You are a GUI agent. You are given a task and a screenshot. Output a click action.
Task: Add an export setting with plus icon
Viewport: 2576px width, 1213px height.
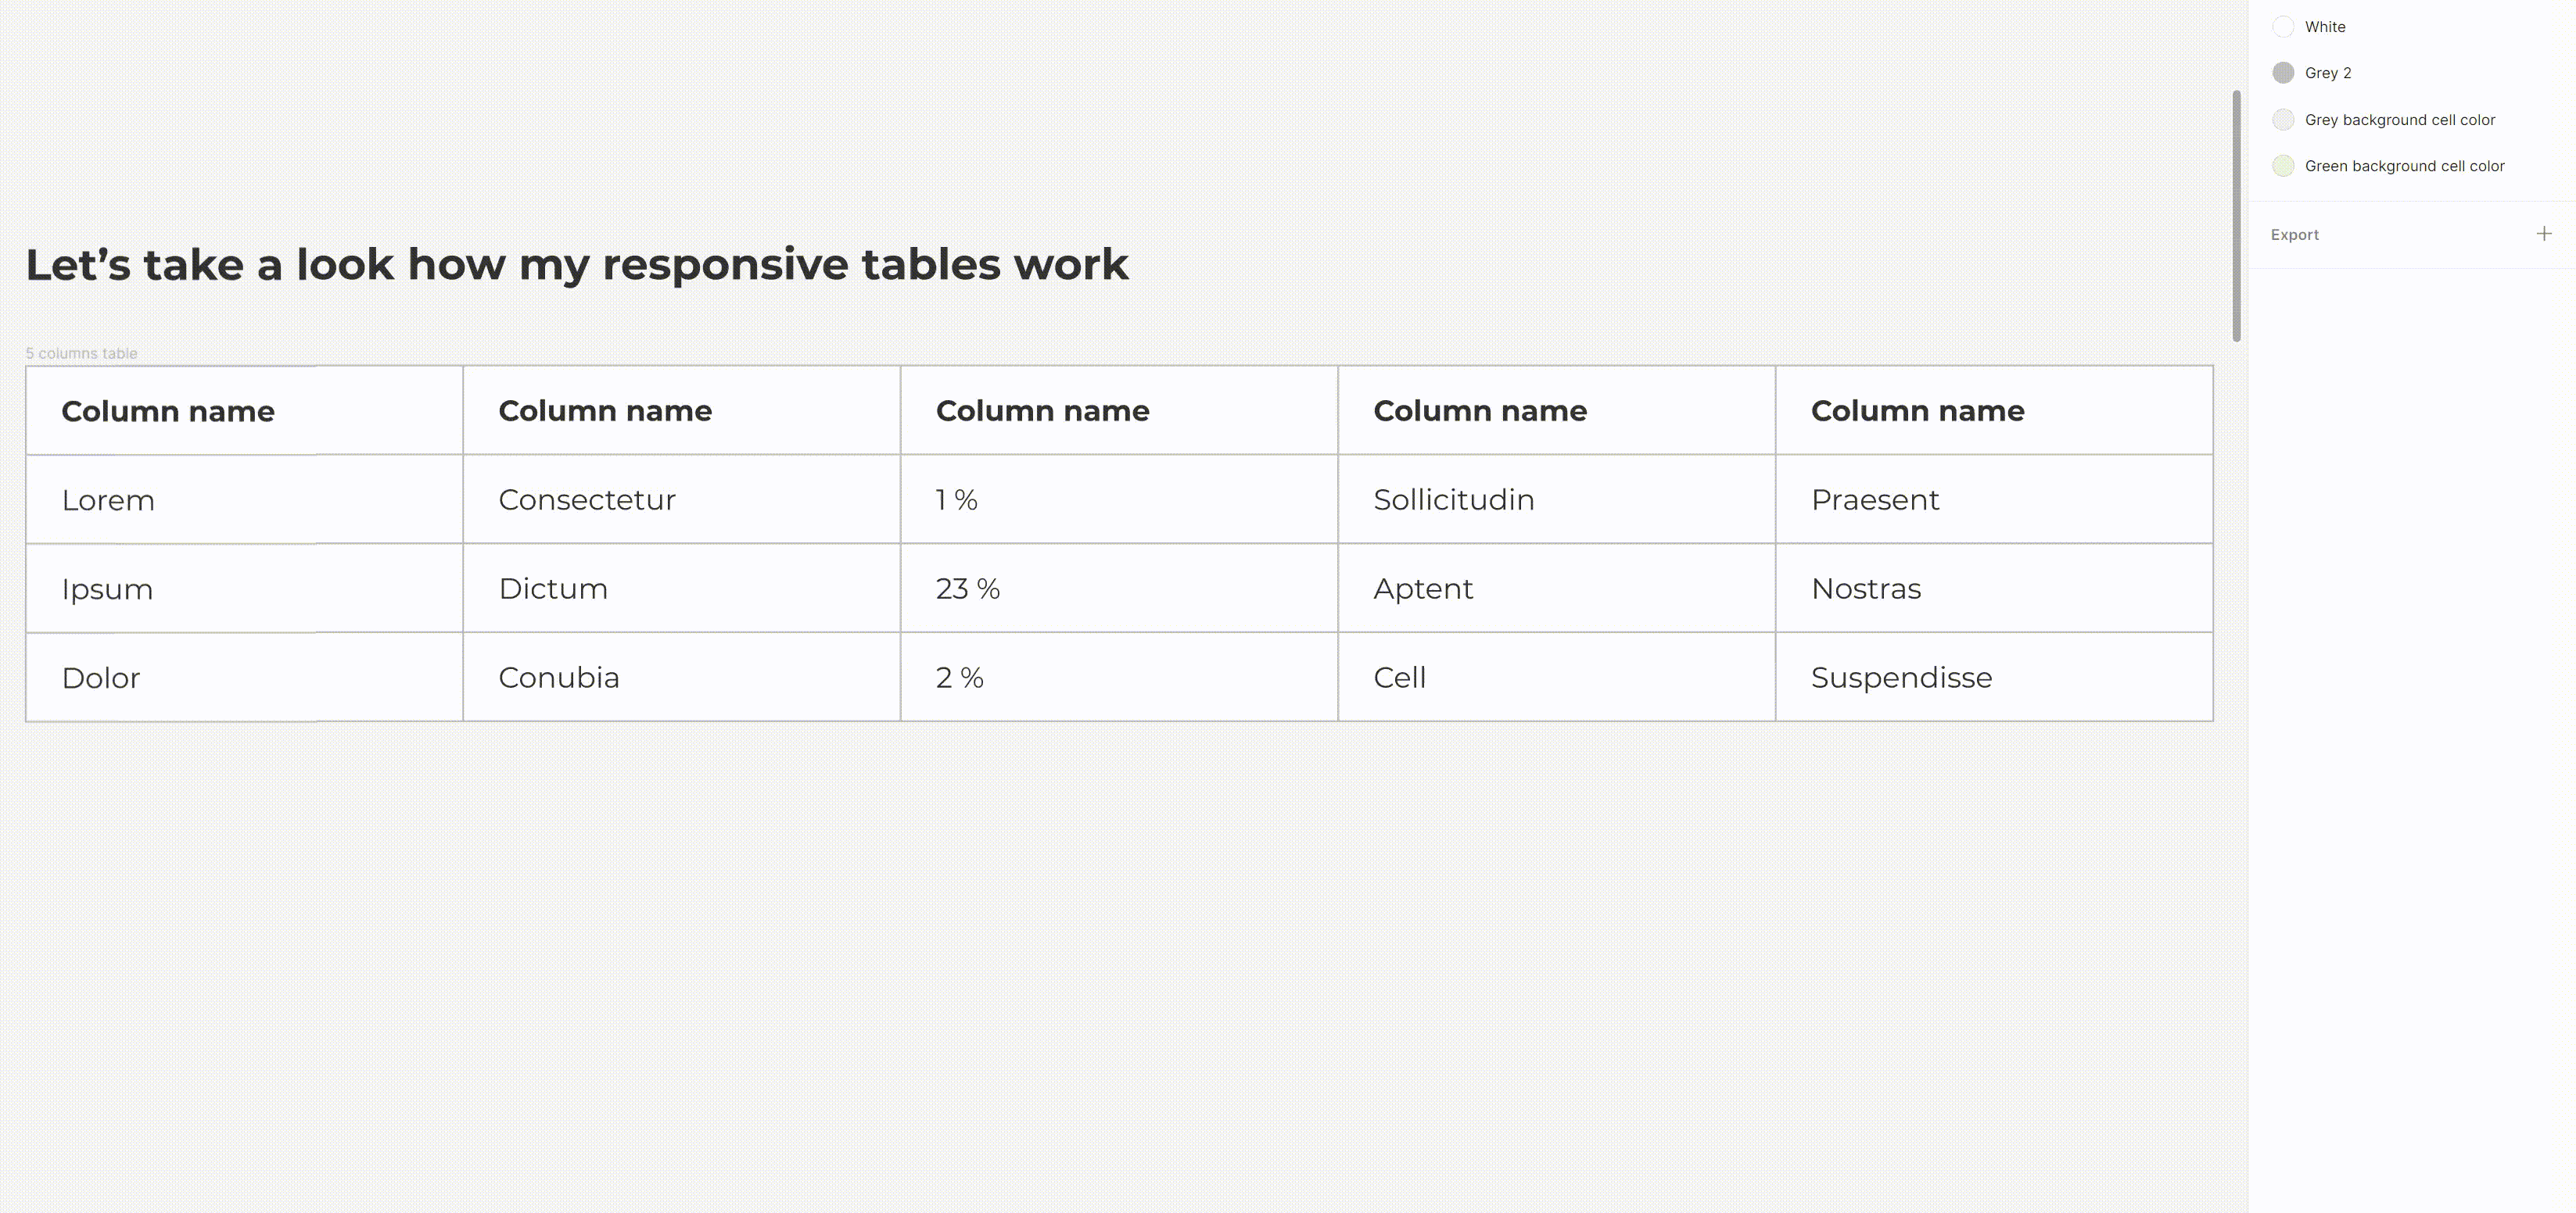[x=2544, y=234]
